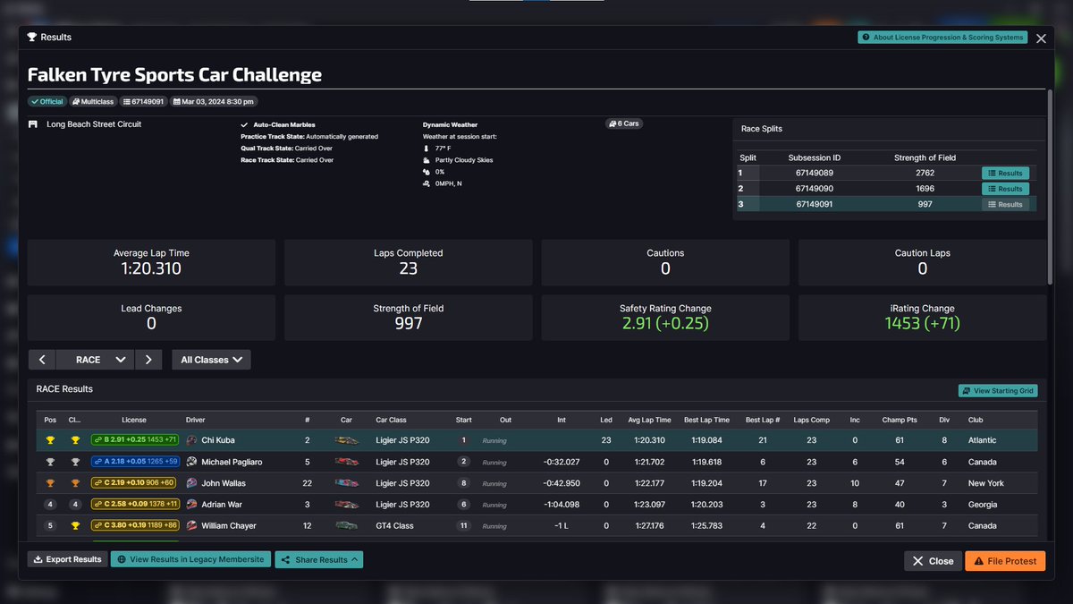The width and height of the screenshot is (1073, 604).
Task: Click the session ID 67149091 tag
Action: pos(143,102)
